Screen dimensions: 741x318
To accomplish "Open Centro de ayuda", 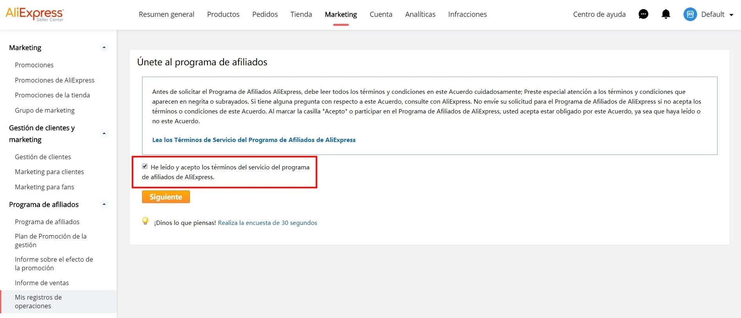I will (x=599, y=14).
